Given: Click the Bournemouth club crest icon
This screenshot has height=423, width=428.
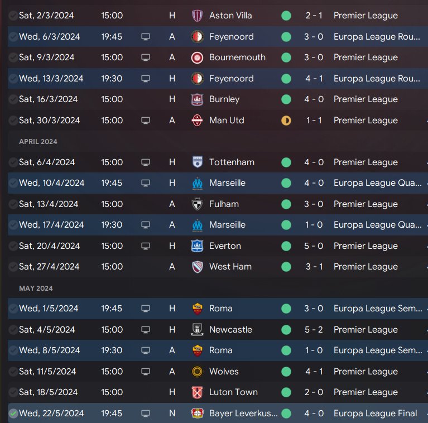Looking at the screenshot, I should point(197,57).
